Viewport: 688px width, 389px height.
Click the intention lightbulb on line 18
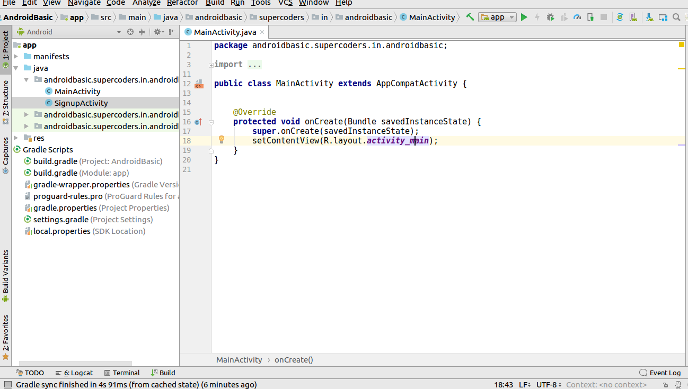click(221, 139)
